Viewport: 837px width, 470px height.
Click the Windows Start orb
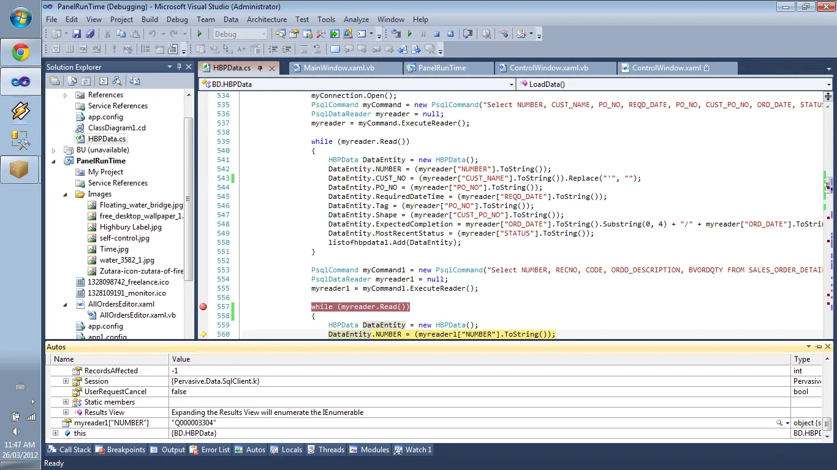pos(21,17)
